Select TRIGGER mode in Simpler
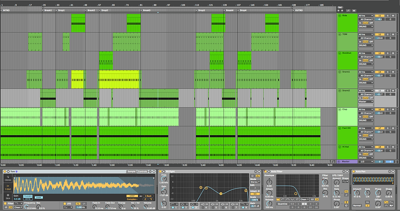 click(28, 196)
